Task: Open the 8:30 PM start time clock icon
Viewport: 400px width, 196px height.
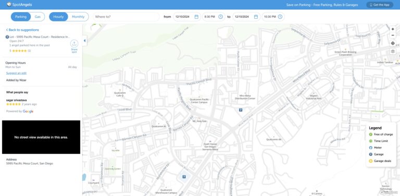Action: point(221,17)
